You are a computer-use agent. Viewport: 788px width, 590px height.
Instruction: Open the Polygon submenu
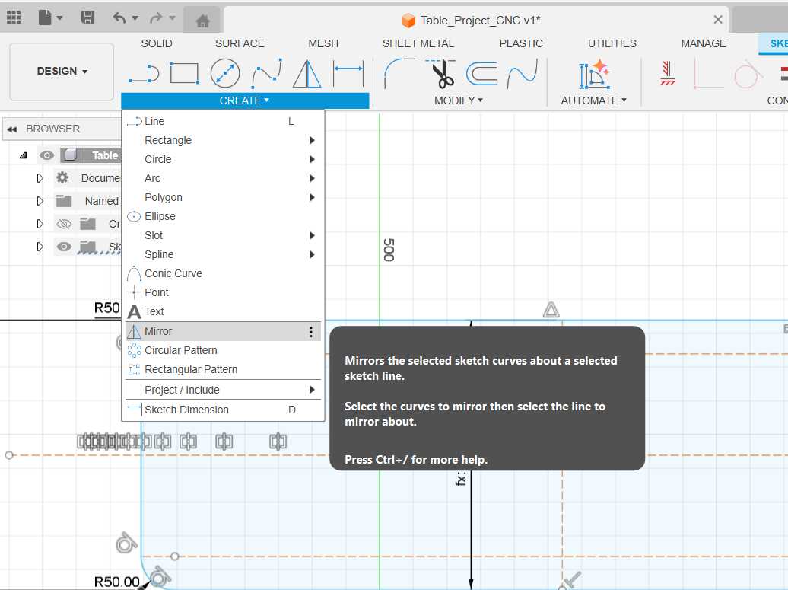223,197
